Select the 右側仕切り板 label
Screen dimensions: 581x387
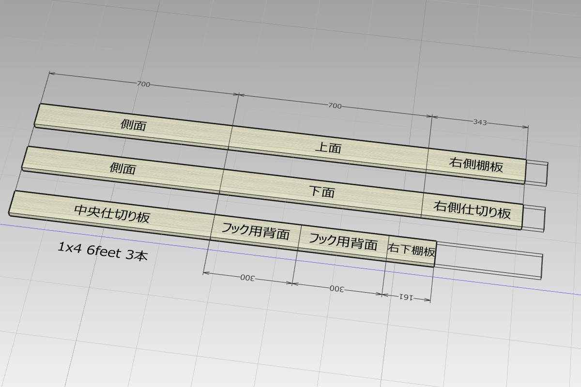coord(473,209)
